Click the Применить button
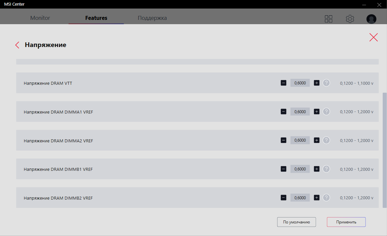This screenshot has width=387, height=236. (x=346, y=222)
